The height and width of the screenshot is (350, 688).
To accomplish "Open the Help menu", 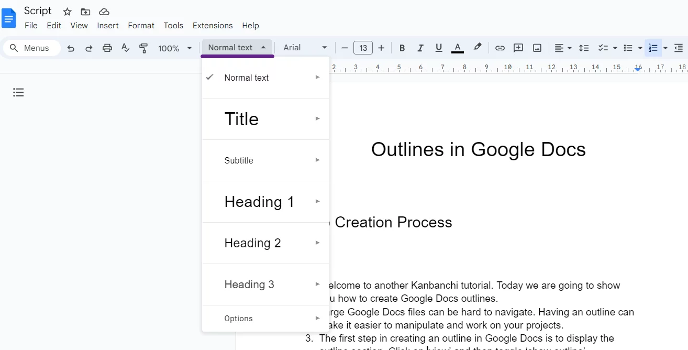I will (x=250, y=25).
